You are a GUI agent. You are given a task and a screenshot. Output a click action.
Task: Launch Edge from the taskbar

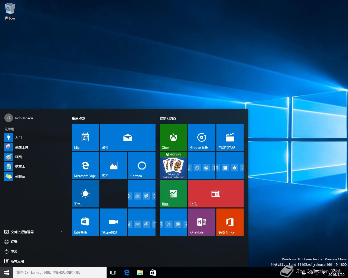(127, 273)
